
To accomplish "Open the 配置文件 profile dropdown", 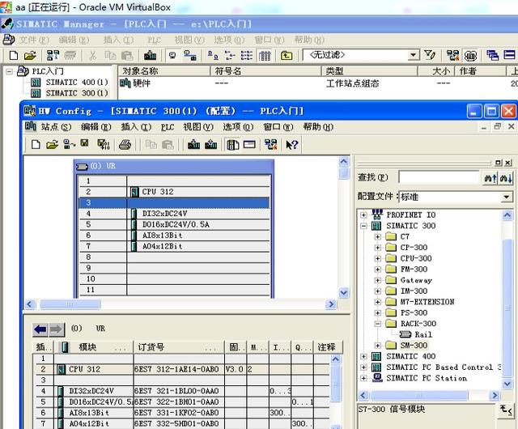I will [507, 198].
